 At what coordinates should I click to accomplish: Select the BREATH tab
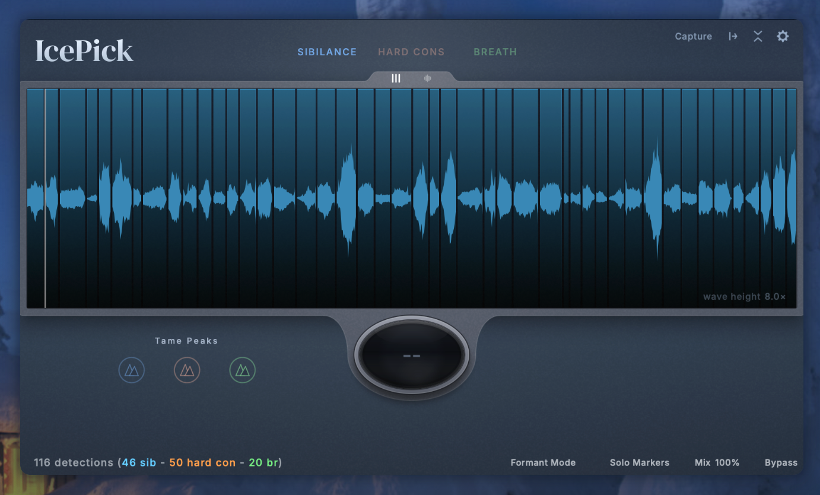click(x=495, y=52)
